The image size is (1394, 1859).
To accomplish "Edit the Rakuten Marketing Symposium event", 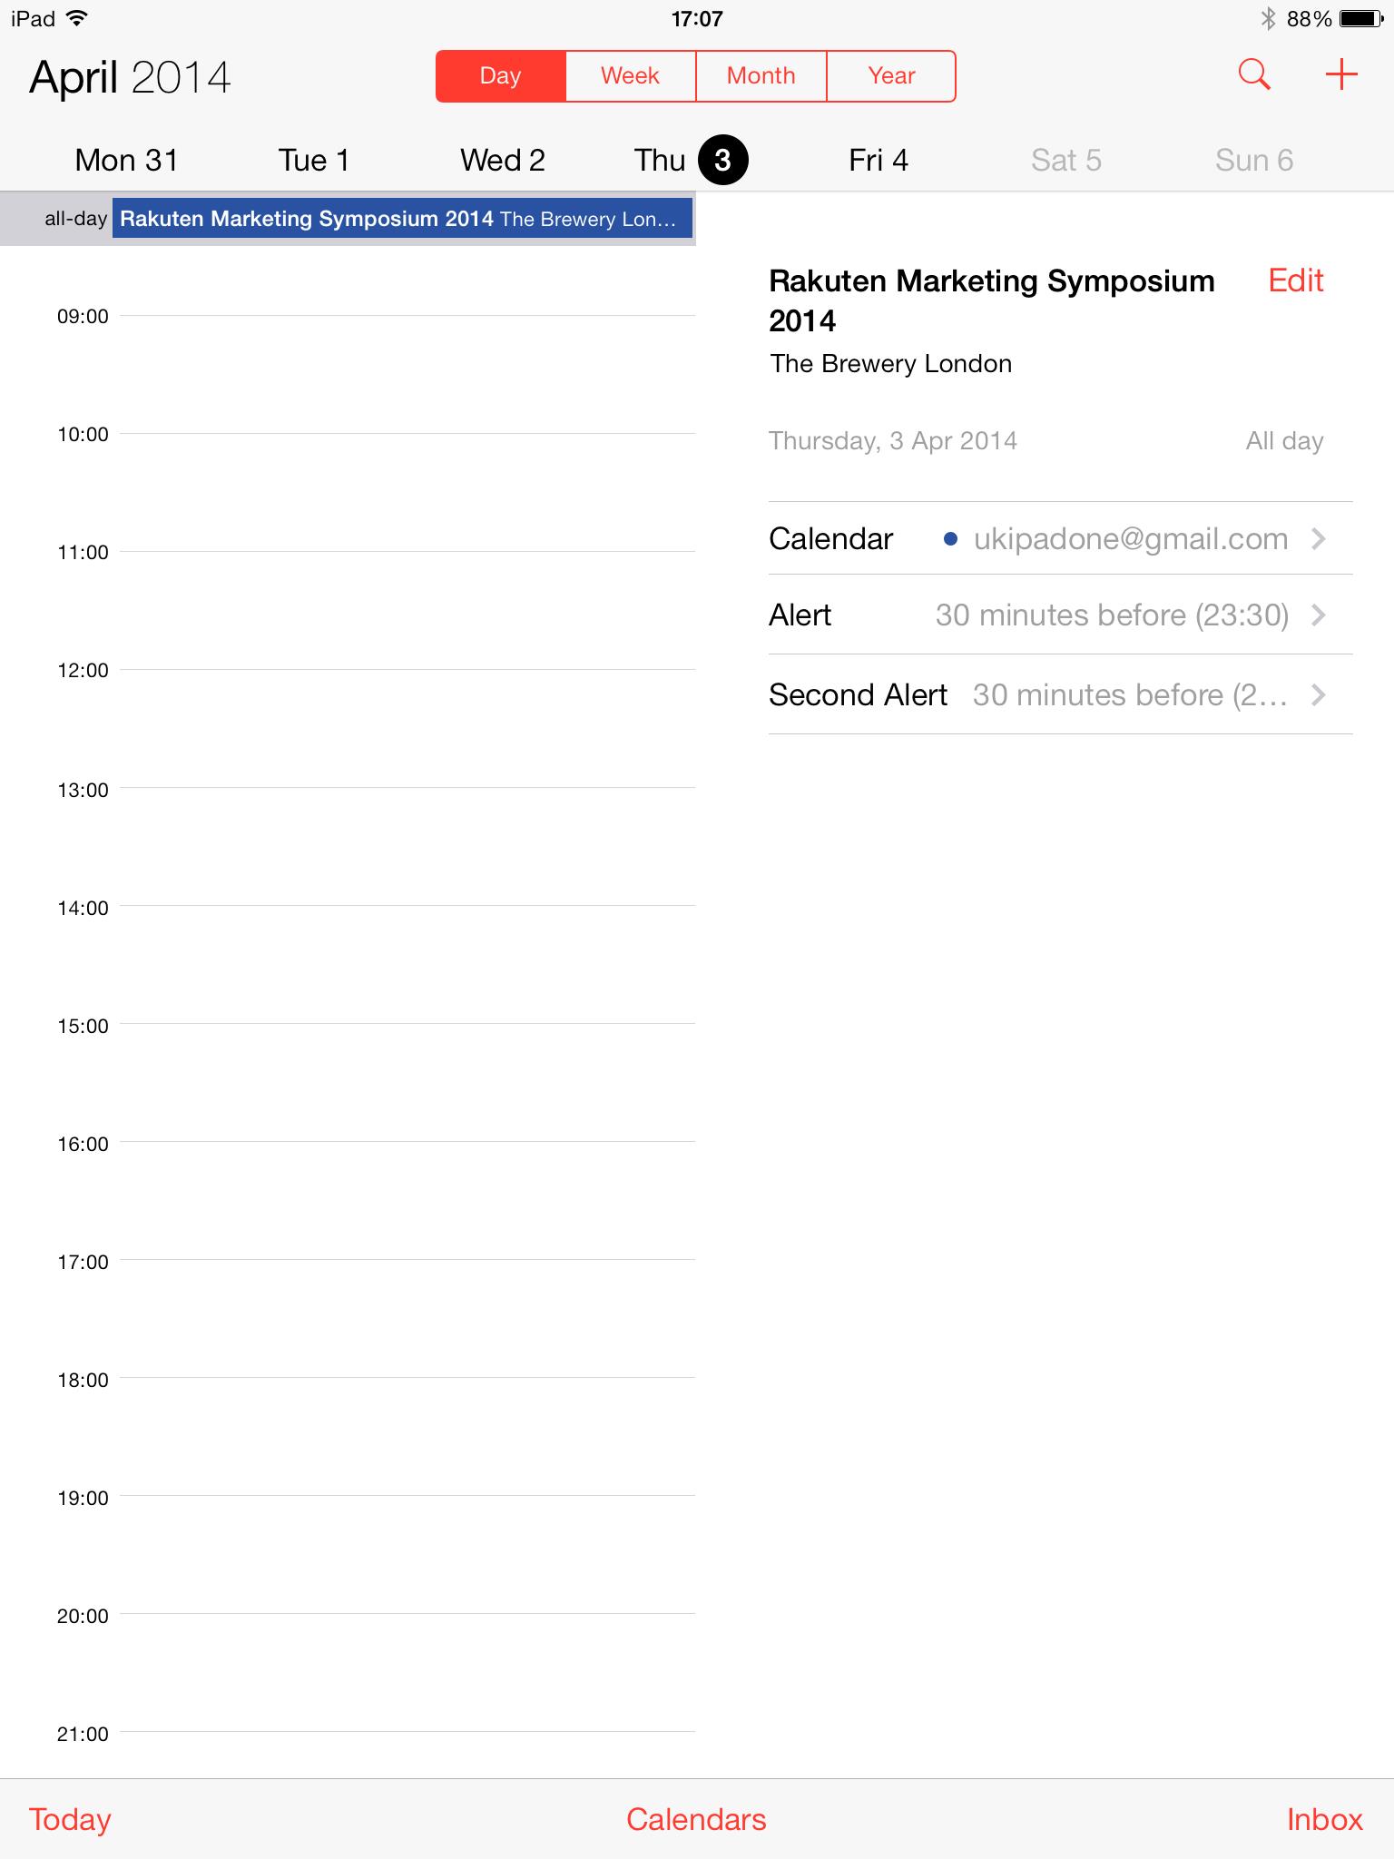I will (1295, 280).
